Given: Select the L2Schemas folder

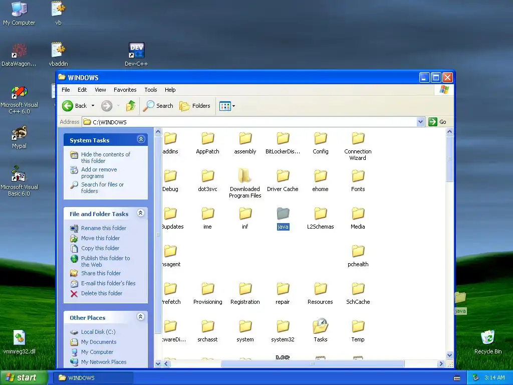Looking at the screenshot, I should [x=320, y=219].
